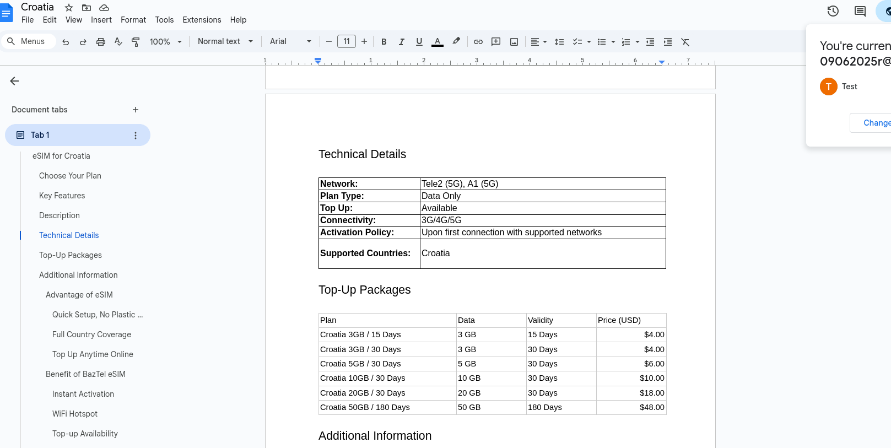891x448 pixels.
Task: Go to Top-Up Packages outline entry
Action: tap(71, 255)
